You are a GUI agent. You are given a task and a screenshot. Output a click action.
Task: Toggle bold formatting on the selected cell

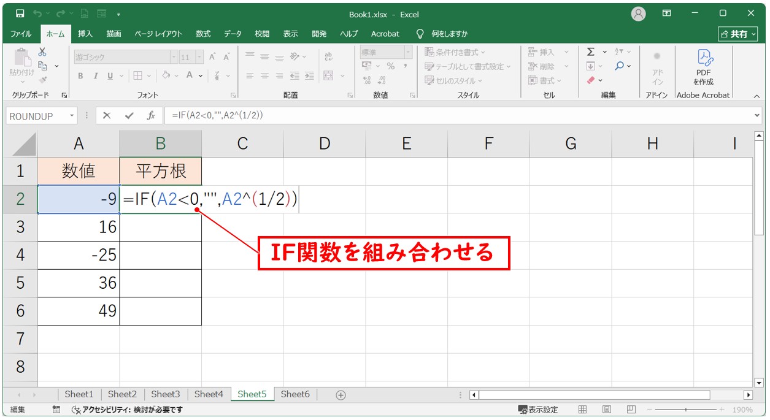pyautogui.click(x=80, y=76)
